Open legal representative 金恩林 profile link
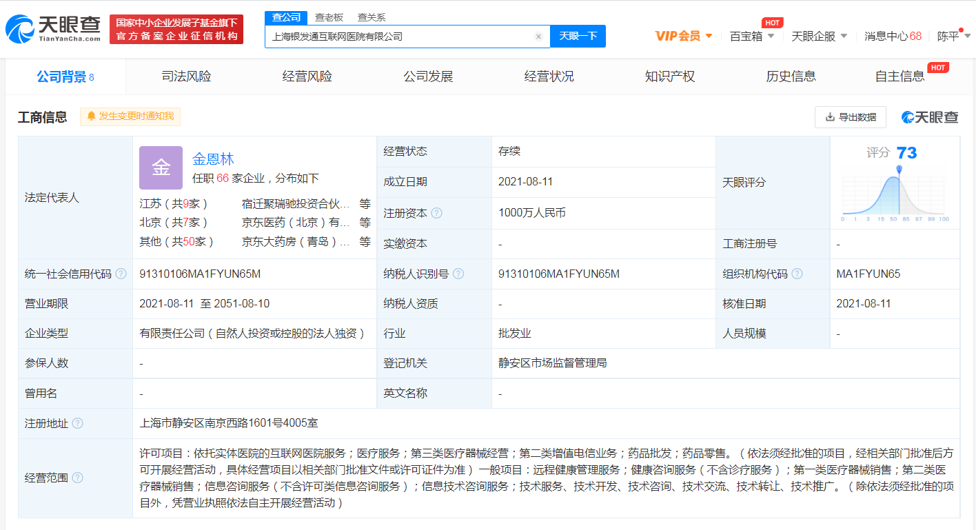 [x=213, y=159]
